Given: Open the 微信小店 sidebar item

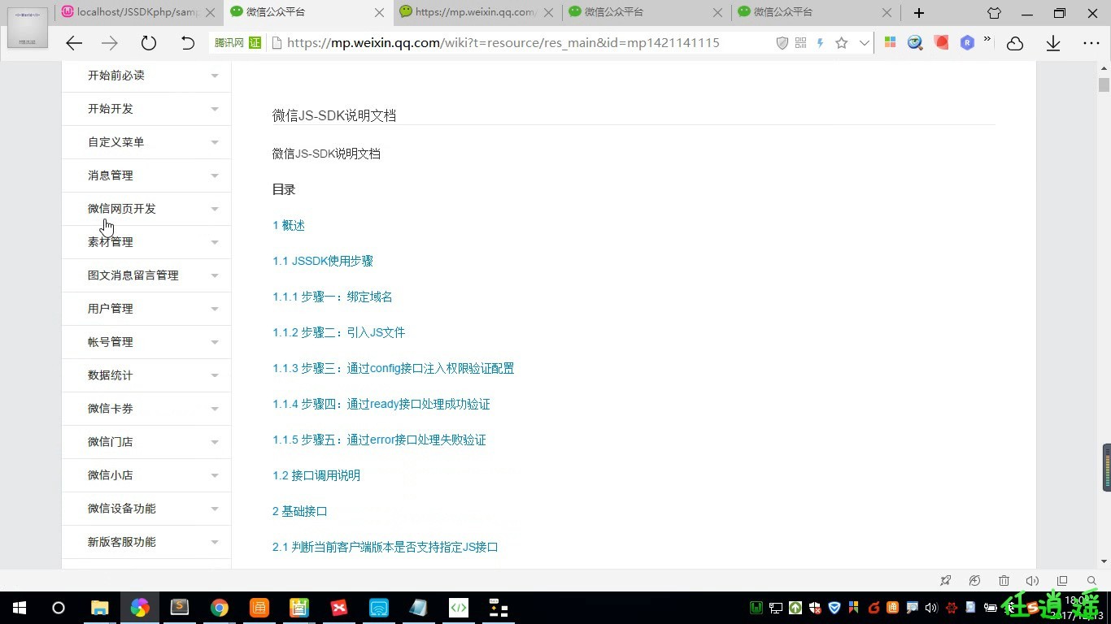Looking at the screenshot, I should coord(146,475).
